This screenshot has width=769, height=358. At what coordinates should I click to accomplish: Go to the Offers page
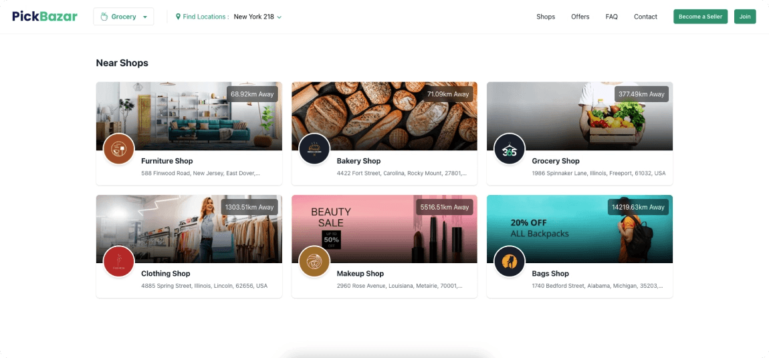tap(580, 17)
